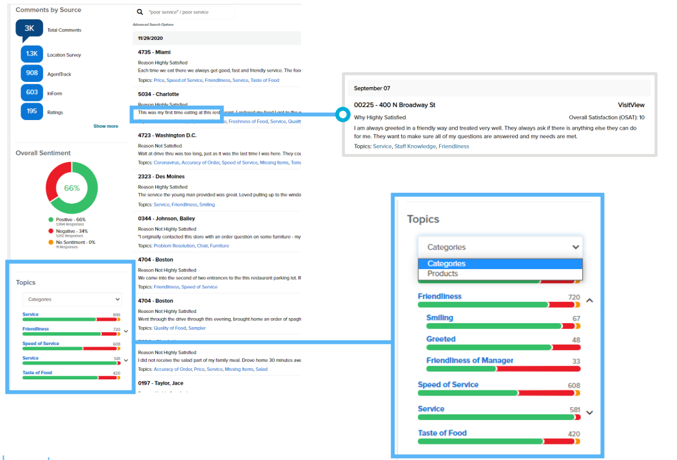
Task: Open Advanced Search Options link
Action: pos(153,25)
